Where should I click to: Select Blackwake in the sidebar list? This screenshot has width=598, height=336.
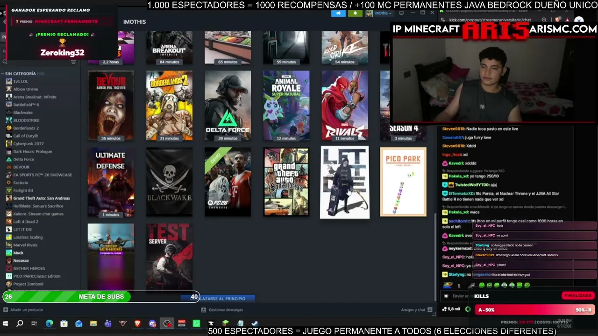click(23, 112)
